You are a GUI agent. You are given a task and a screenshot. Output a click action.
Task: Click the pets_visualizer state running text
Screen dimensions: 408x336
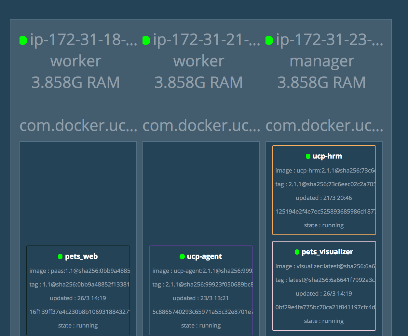pyautogui.click(x=324, y=321)
